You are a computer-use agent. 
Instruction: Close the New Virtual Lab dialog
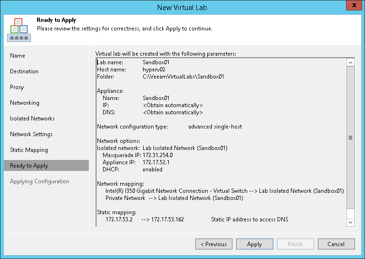(x=353, y=7)
